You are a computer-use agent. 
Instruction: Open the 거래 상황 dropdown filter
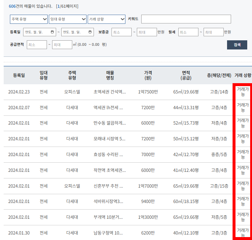click(x=106, y=19)
